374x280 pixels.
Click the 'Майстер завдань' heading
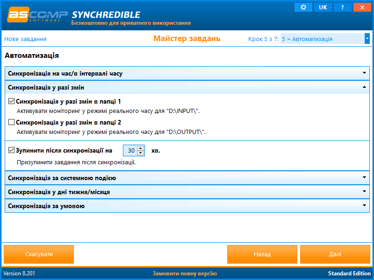(x=187, y=38)
